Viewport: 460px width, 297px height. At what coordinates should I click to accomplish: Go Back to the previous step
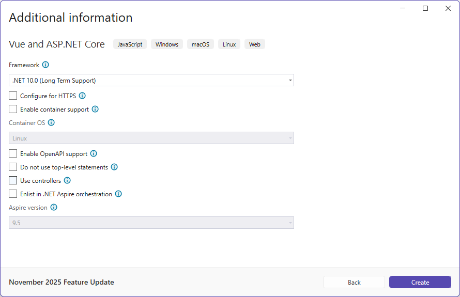click(354, 282)
